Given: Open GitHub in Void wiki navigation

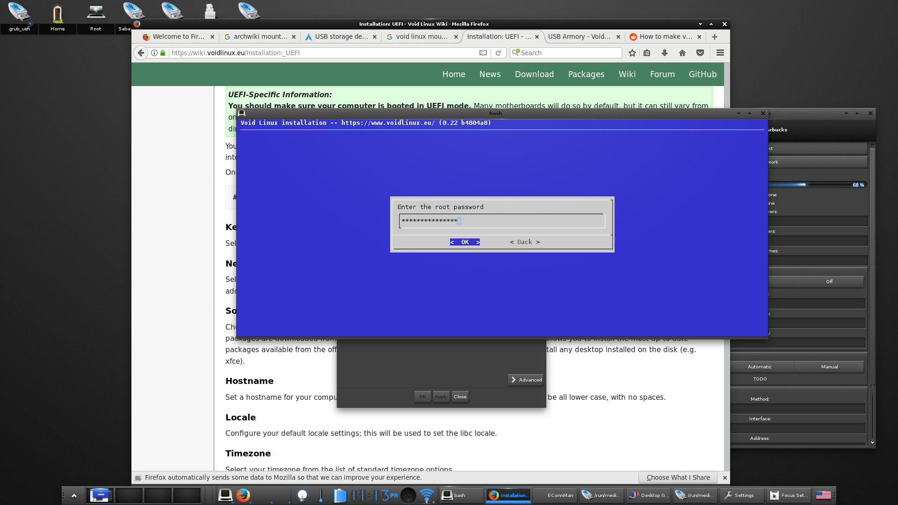Looking at the screenshot, I should pyautogui.click(x=702, y=74).
